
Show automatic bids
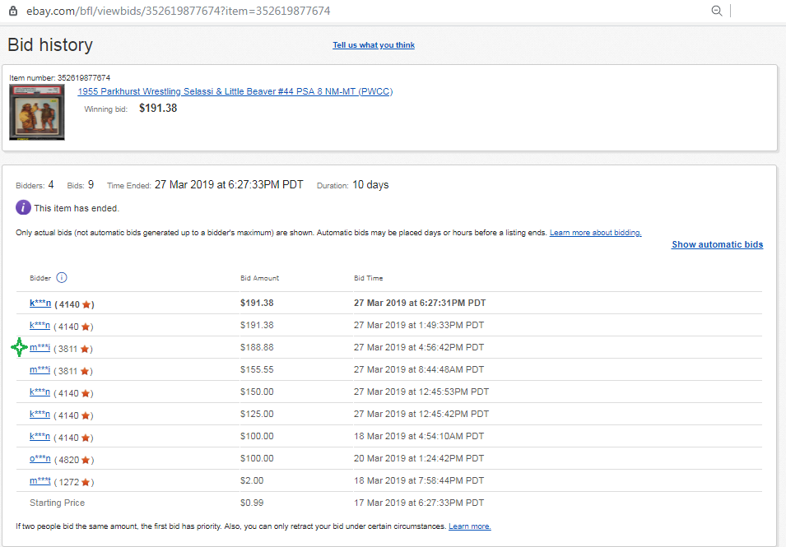click(717, 244)
